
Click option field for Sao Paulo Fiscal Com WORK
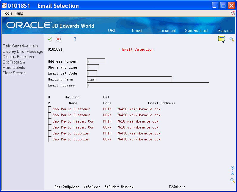(50, 127)
